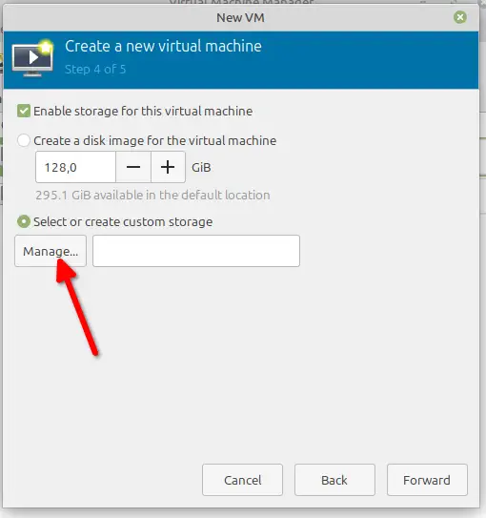Click the GiB unit label

coord(201,168)
